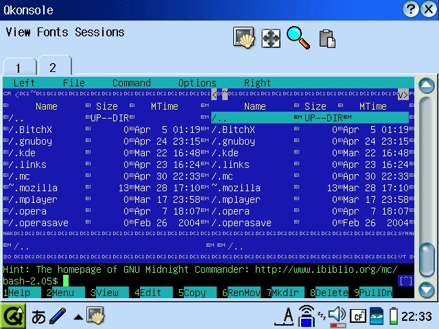Open the Command menu in Midnight Commander

131,83
